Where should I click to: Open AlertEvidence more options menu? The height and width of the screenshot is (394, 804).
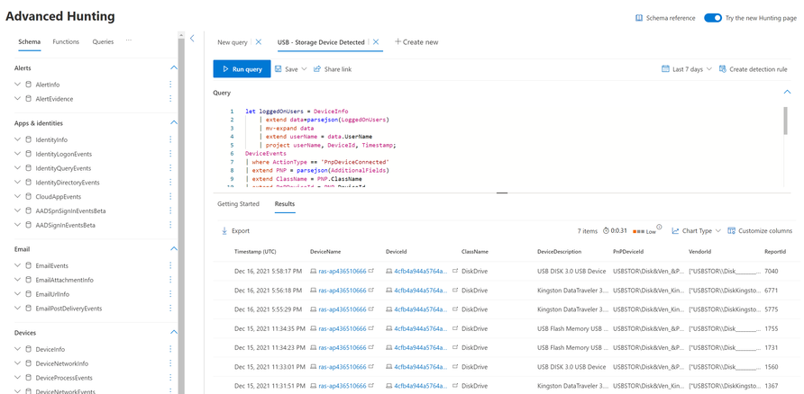click(170, 98)
